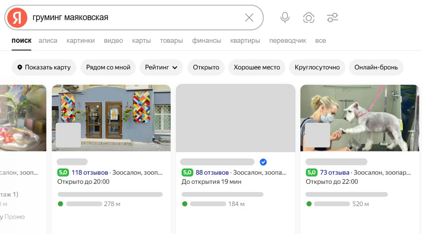Click the blue verified checkmark badge
This screenshot has width=422, height=234.
(x=263, y=162)
